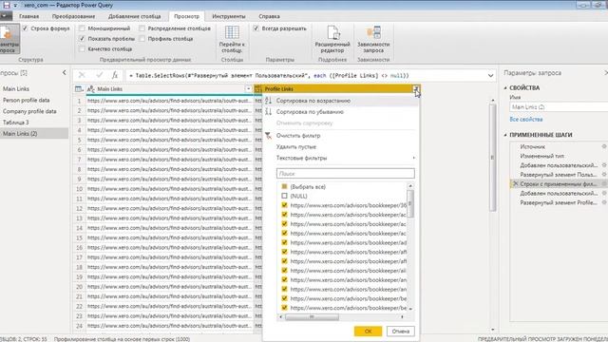Enable Качество столбца checkbox
This screenshot has width=608, height=342.
[82, 48]
